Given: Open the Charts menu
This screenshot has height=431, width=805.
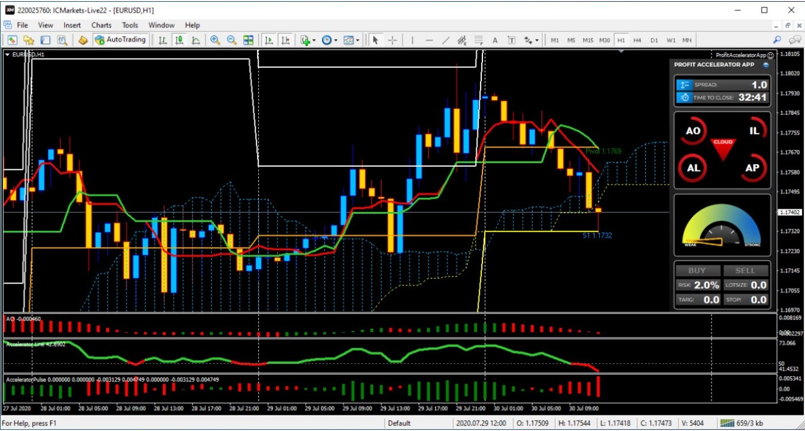Looking at the screenshot, I should click(101, 25).
